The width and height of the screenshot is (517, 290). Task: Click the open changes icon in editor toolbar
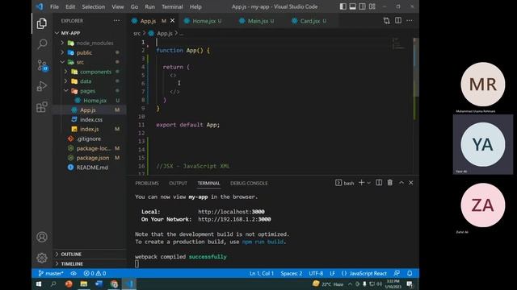(387, 21)
